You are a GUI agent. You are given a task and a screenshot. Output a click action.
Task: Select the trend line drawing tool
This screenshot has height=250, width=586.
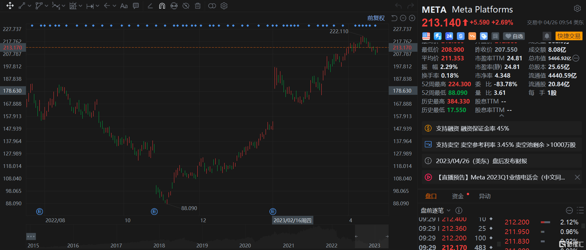[22, 6]
